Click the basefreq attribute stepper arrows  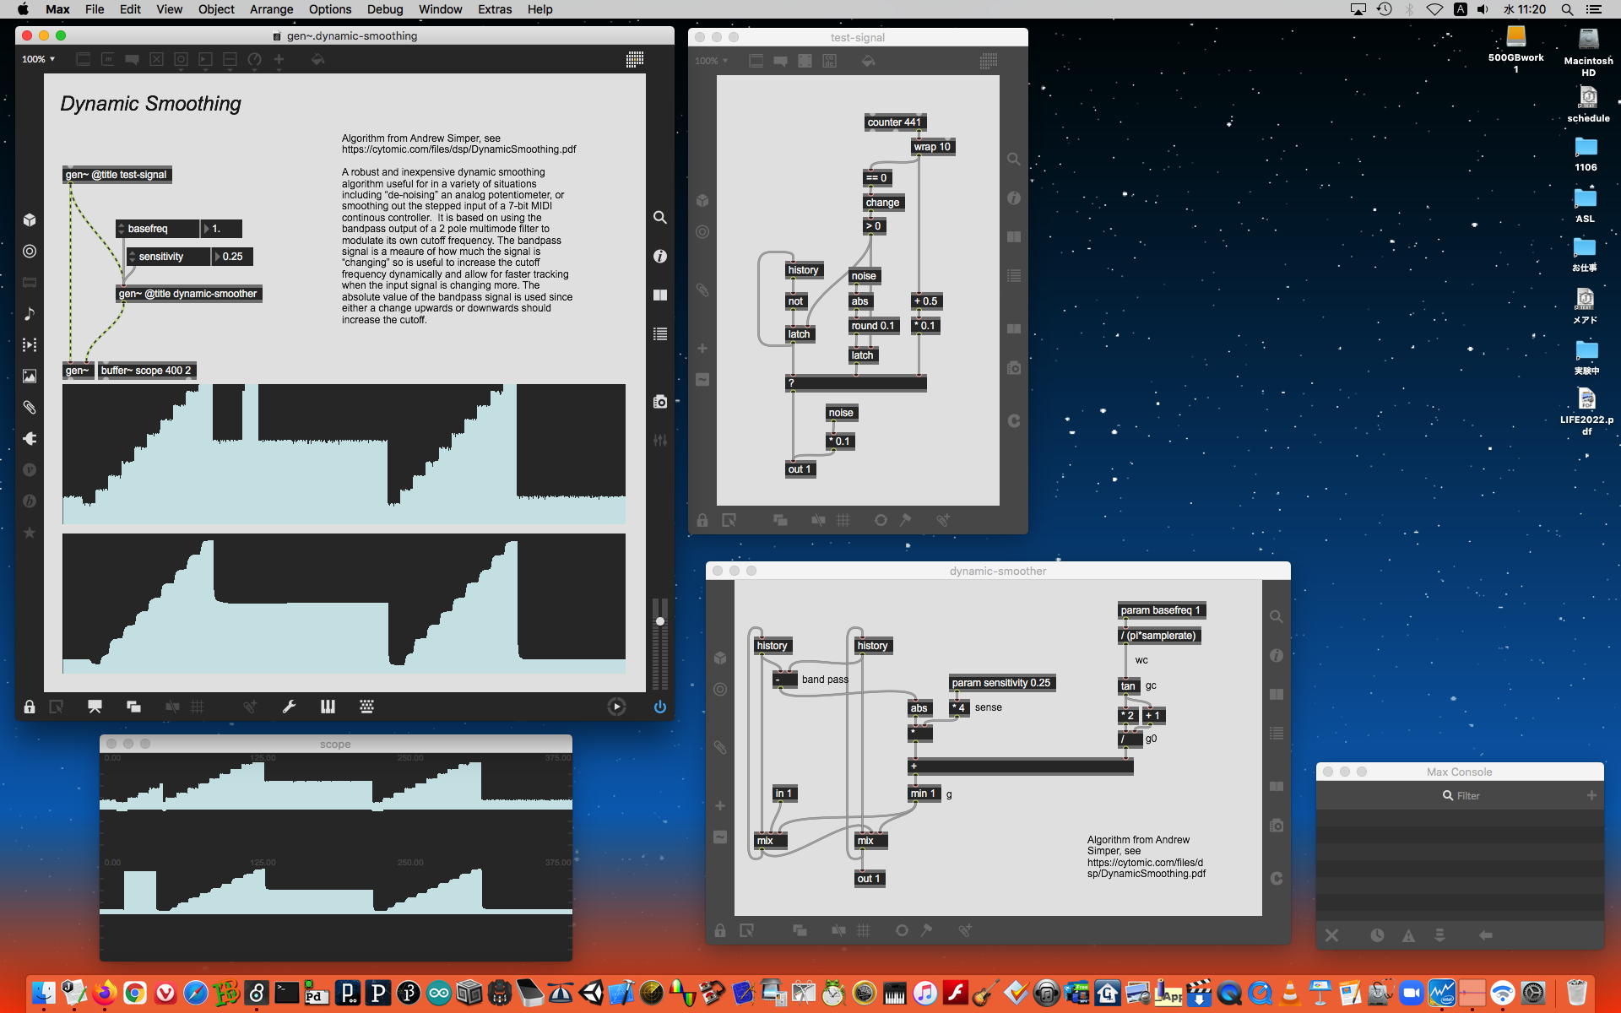122,229
